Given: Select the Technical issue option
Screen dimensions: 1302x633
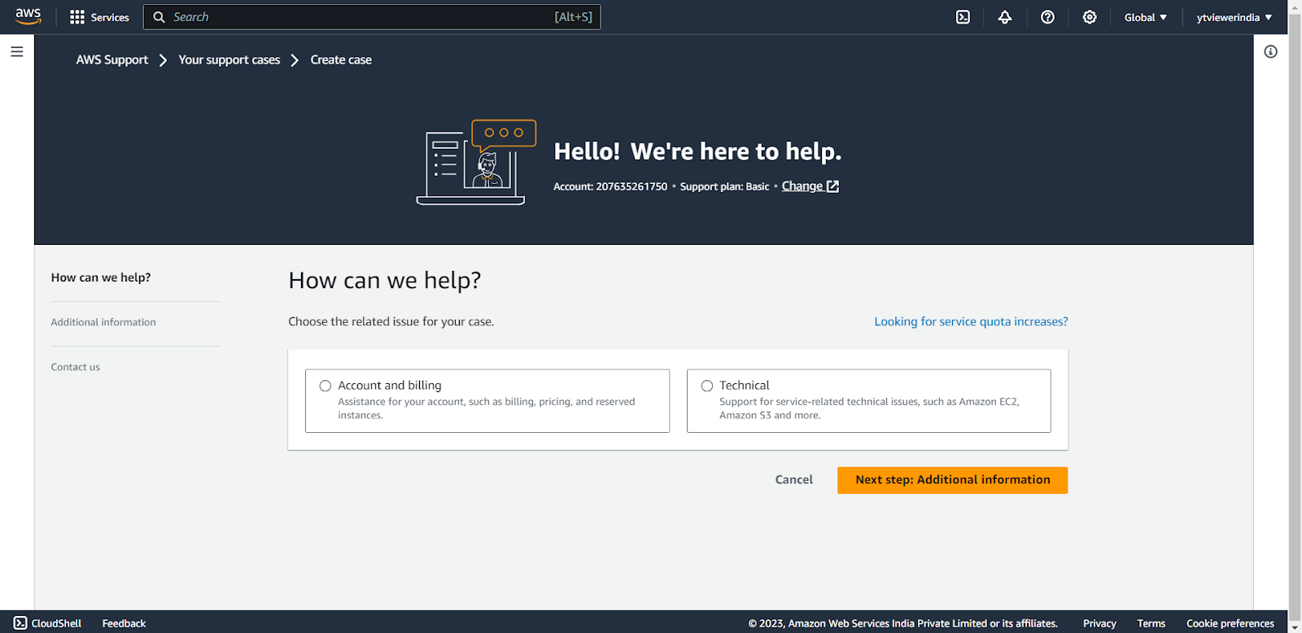Looking at the screenshot, I should (869, 401).
